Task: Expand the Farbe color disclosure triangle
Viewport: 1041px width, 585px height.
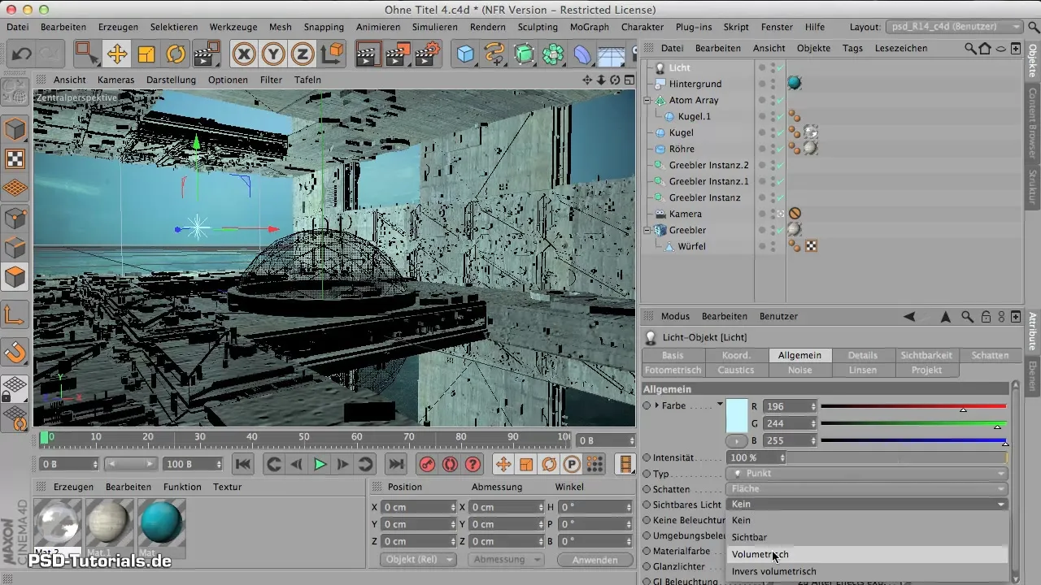Action: 657,405
